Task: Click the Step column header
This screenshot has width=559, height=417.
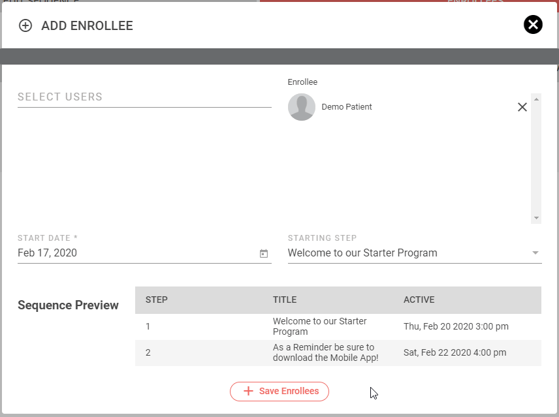Action: [157, 300]
